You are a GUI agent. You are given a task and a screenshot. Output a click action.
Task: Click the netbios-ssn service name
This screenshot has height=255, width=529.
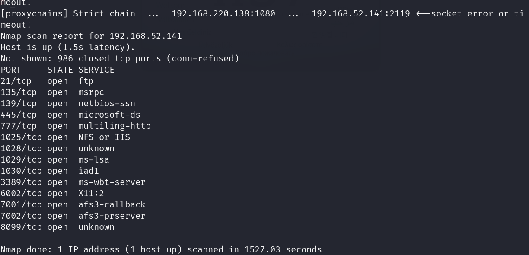tap(107, 103)
